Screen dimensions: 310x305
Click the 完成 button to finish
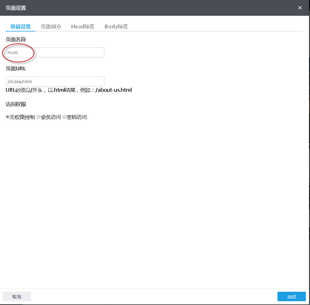tap(291, 296)
